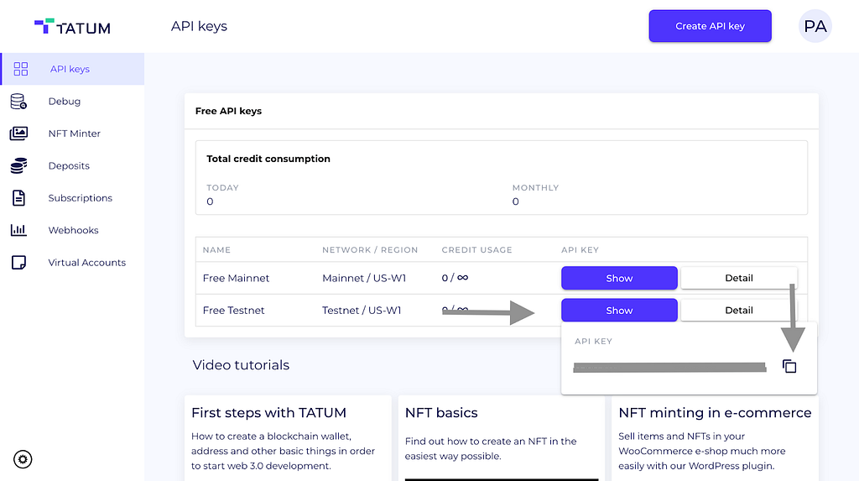859x481 pixels.
Task: Click the API keys grid icon in sidebar
Action: (21, 69)
